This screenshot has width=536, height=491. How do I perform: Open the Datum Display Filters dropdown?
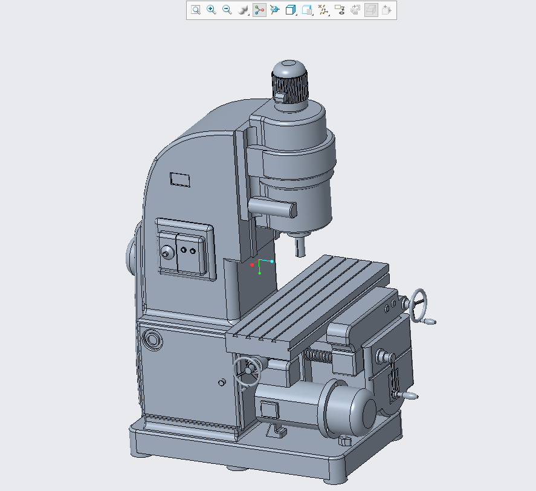point(323,10)
